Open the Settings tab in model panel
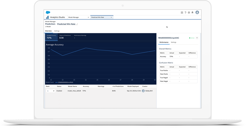246x128 pixels. click(173, 42)
